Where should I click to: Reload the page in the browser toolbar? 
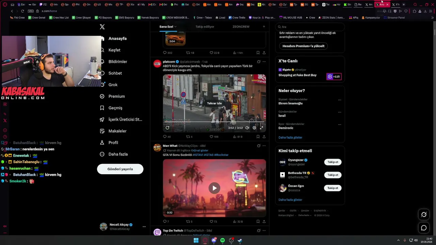point(22,11)
